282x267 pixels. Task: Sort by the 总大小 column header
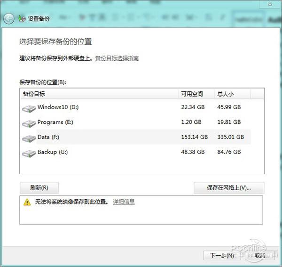[x=233, y=94]
